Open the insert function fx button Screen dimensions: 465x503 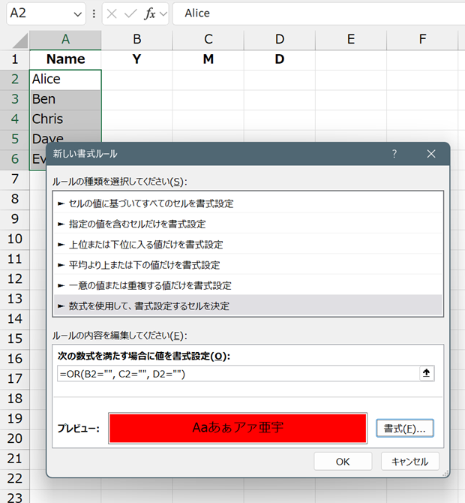(x=150, y=14)
